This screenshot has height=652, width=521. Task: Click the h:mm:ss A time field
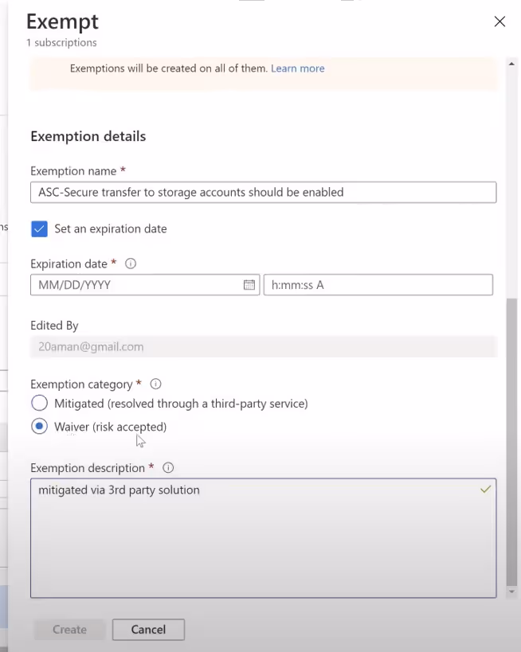378,285
